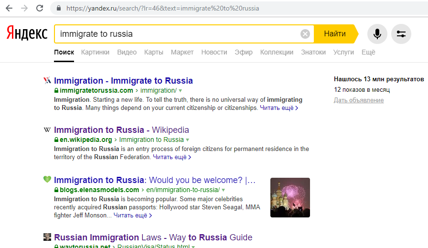Click the Way to Russia favicon
The width and height of the screenshot is (428, 248).
pos(47,237)
